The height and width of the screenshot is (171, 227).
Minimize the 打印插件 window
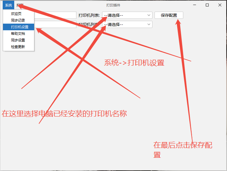point(194,5)
